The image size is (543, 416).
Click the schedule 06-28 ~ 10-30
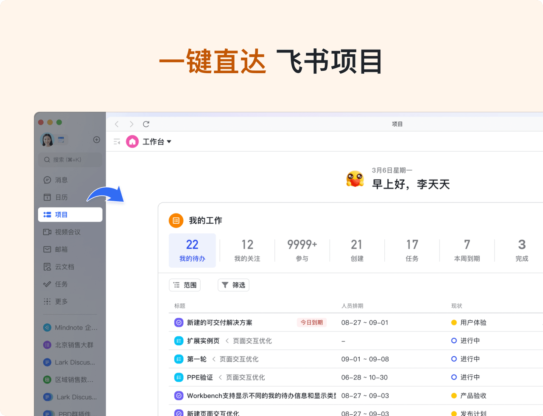point(364,377)
